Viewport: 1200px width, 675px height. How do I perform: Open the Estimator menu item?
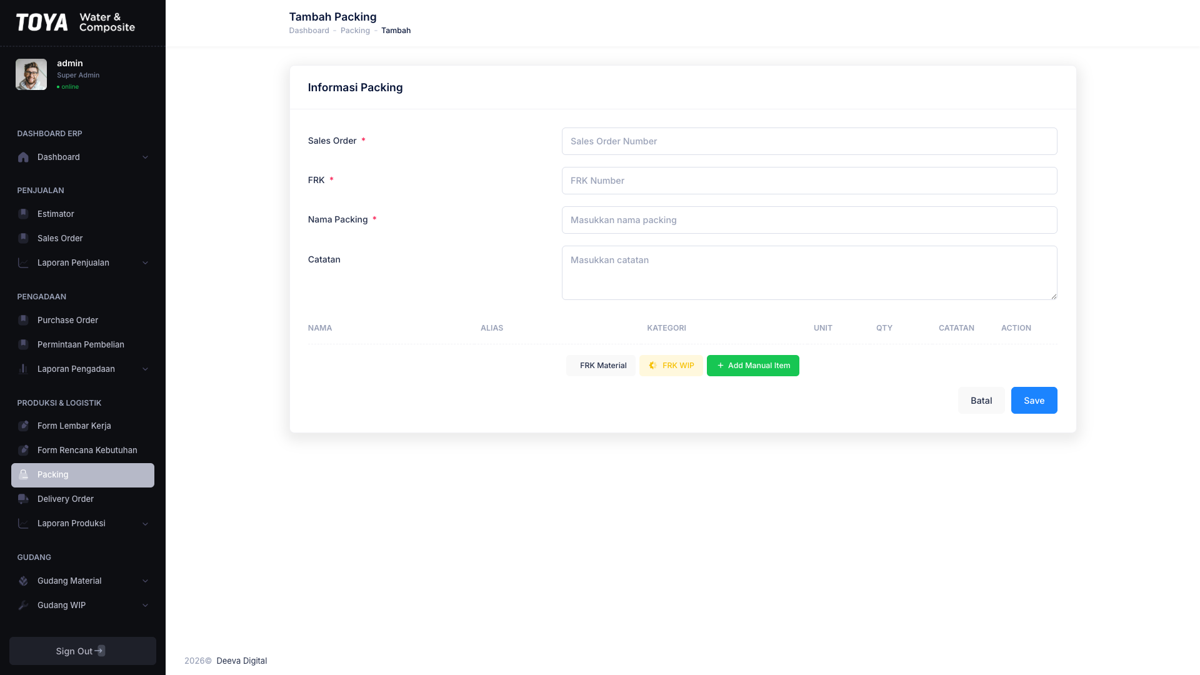click(x=82, y=214)
